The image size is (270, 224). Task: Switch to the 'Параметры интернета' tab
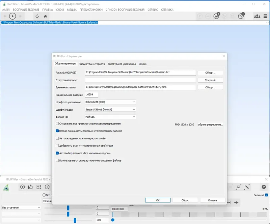[x=92, y=64]
